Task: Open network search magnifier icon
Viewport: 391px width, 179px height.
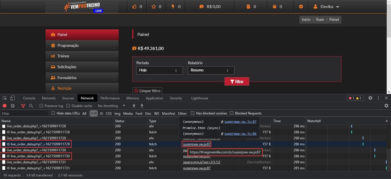Action: [31, 106]
